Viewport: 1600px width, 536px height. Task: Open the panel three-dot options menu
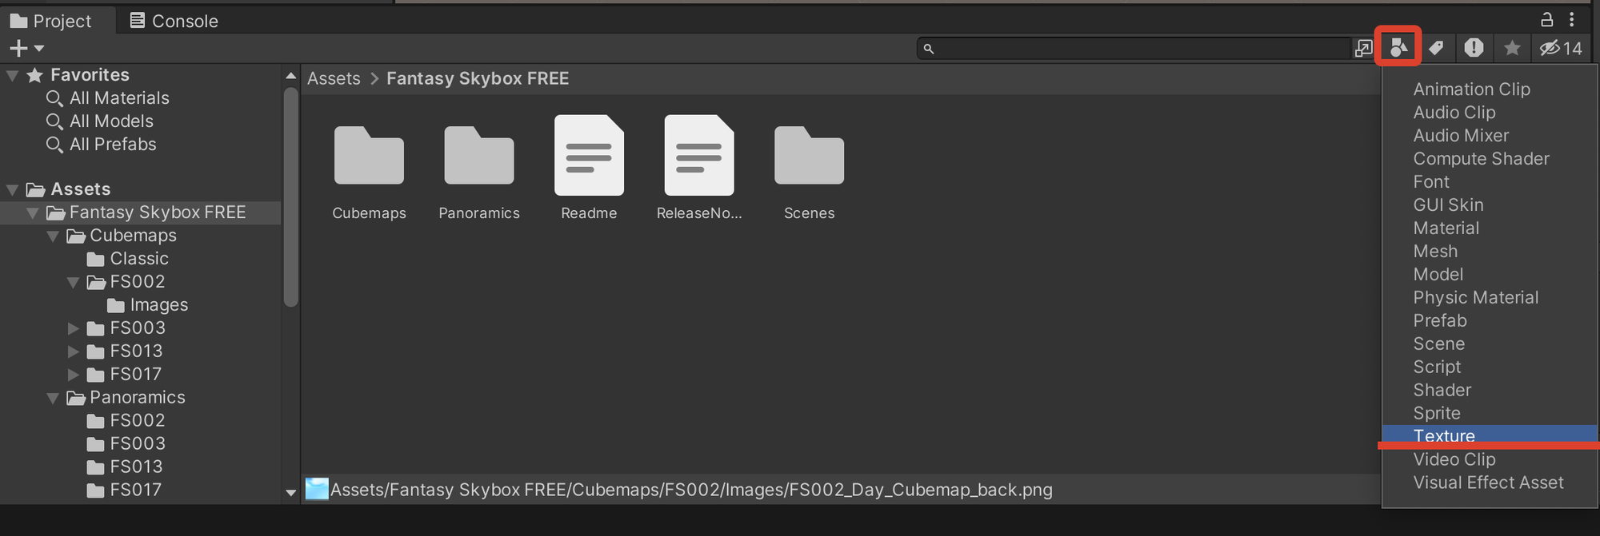[1572, 19]
